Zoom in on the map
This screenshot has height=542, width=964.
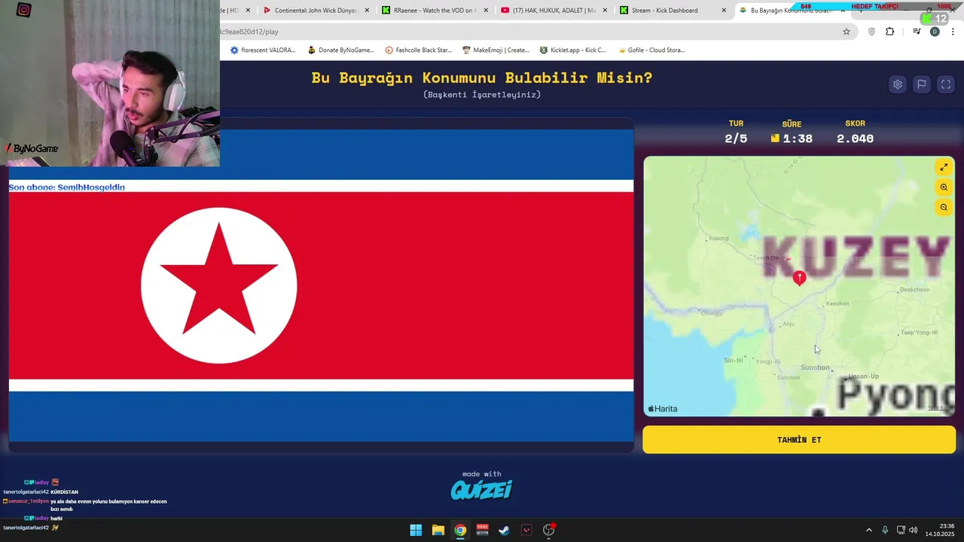944,187
